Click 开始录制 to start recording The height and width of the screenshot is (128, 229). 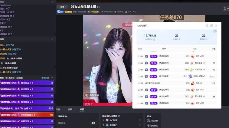[x=152, y=121]
